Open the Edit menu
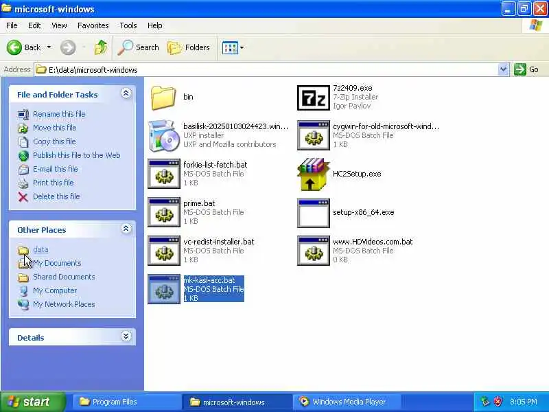This screenshot has width=549, height=412. (34, 25)
